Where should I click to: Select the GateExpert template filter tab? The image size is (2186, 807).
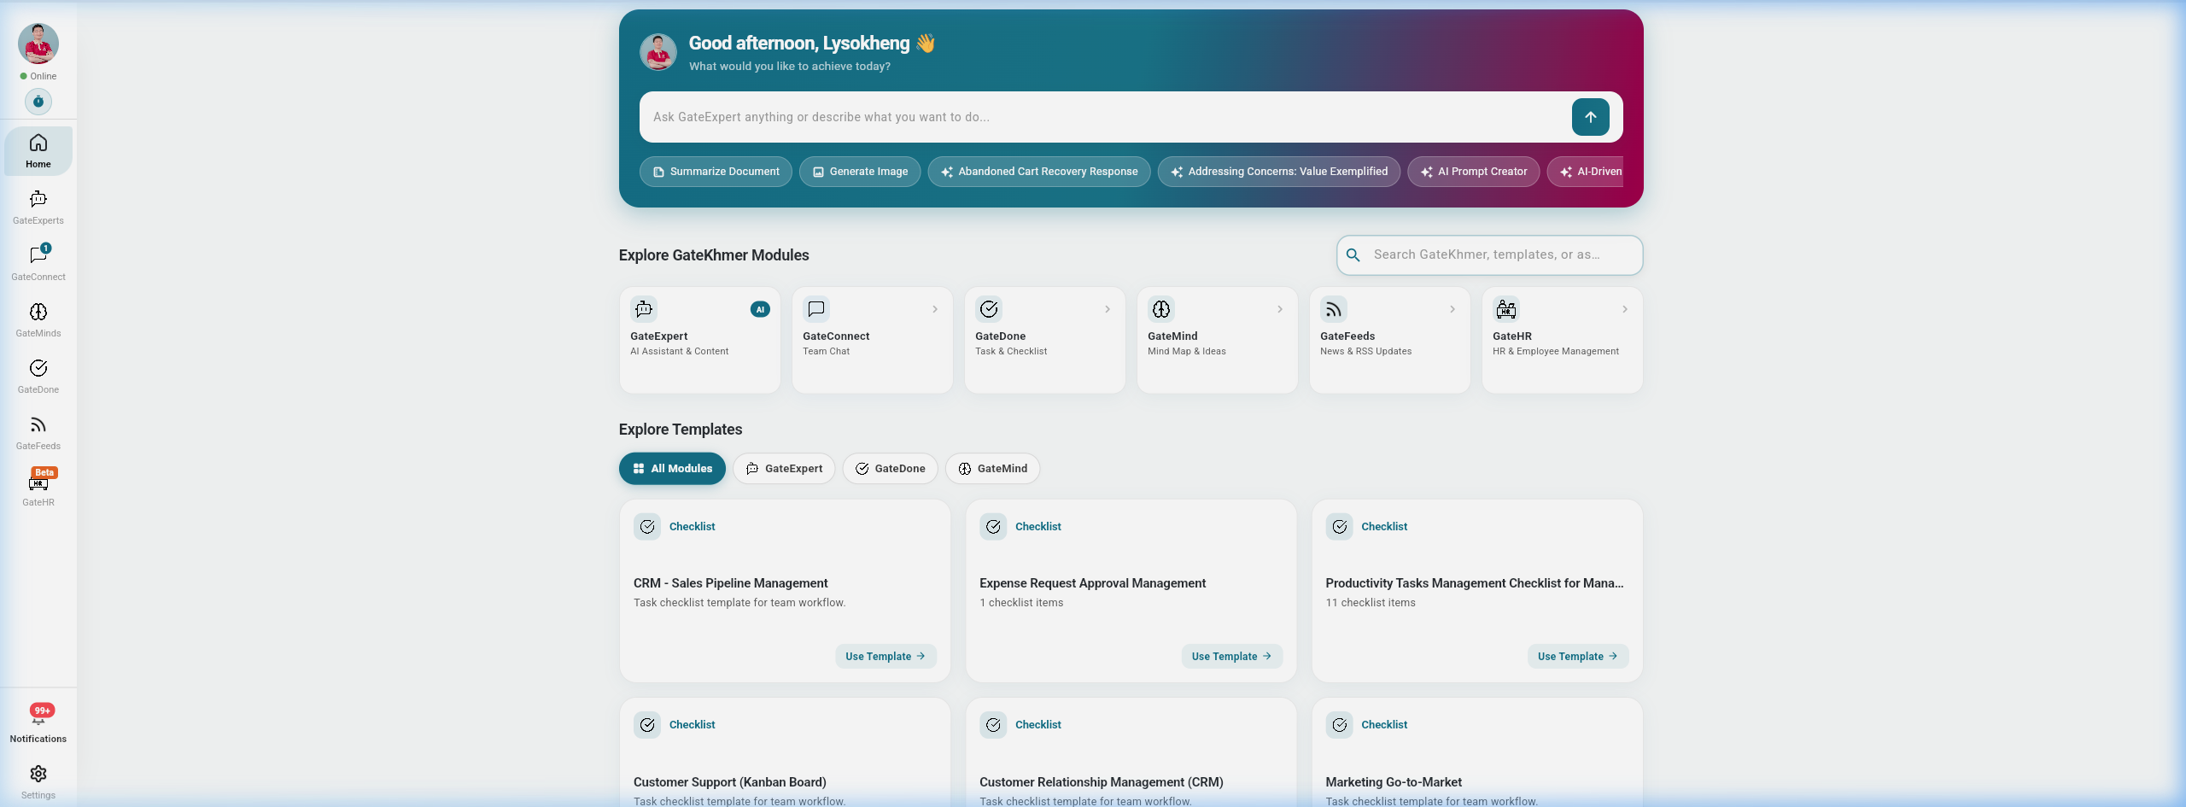pyautogui.click(x=784, y=469)
